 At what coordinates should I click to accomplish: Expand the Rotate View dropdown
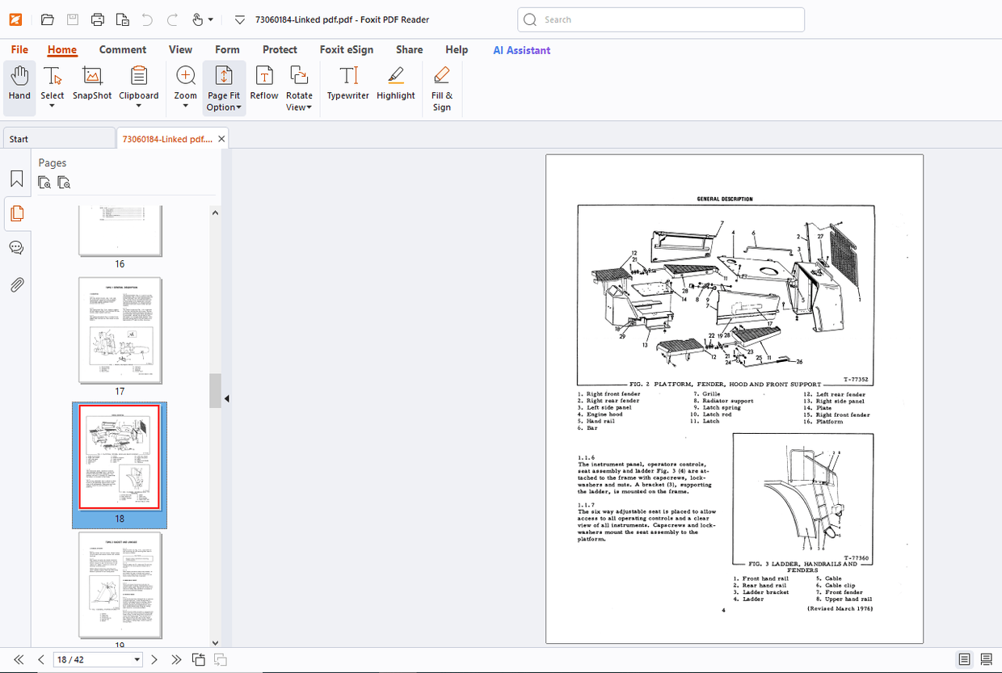click(x=299, y=106)
